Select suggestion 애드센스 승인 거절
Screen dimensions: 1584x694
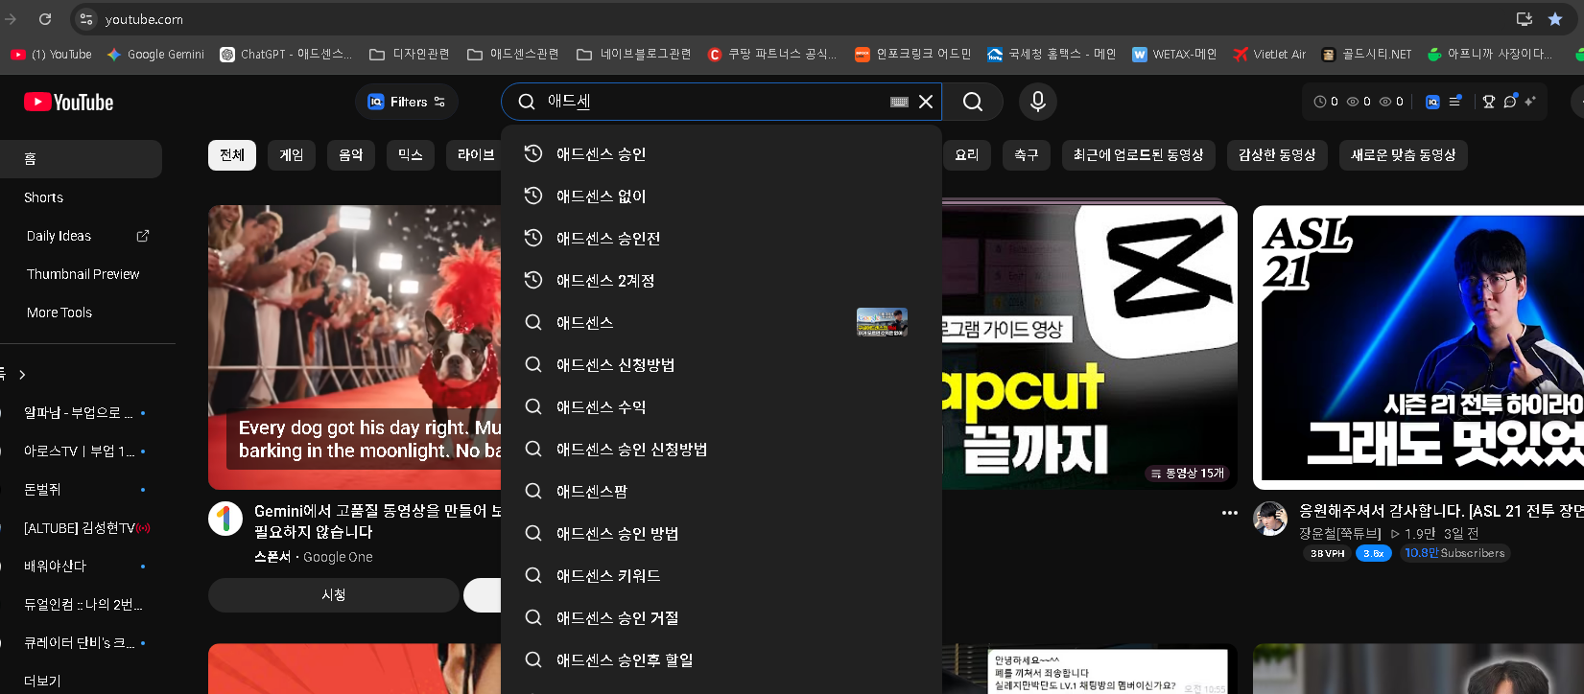[721, 617]
